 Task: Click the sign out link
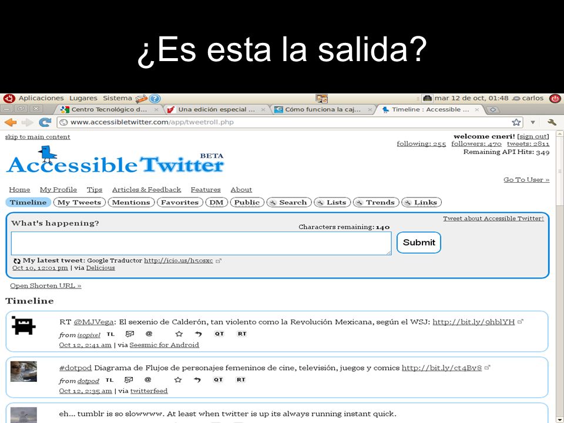533,136
